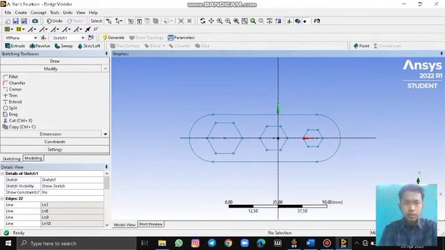The width and height of the screenshot is (445, 250).
Task: Open the Concept menu
Action: (x=38, y=12)
